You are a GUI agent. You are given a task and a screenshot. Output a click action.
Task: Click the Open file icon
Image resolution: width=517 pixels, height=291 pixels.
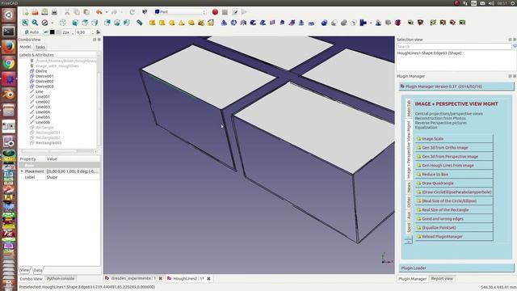pos(35,12)
